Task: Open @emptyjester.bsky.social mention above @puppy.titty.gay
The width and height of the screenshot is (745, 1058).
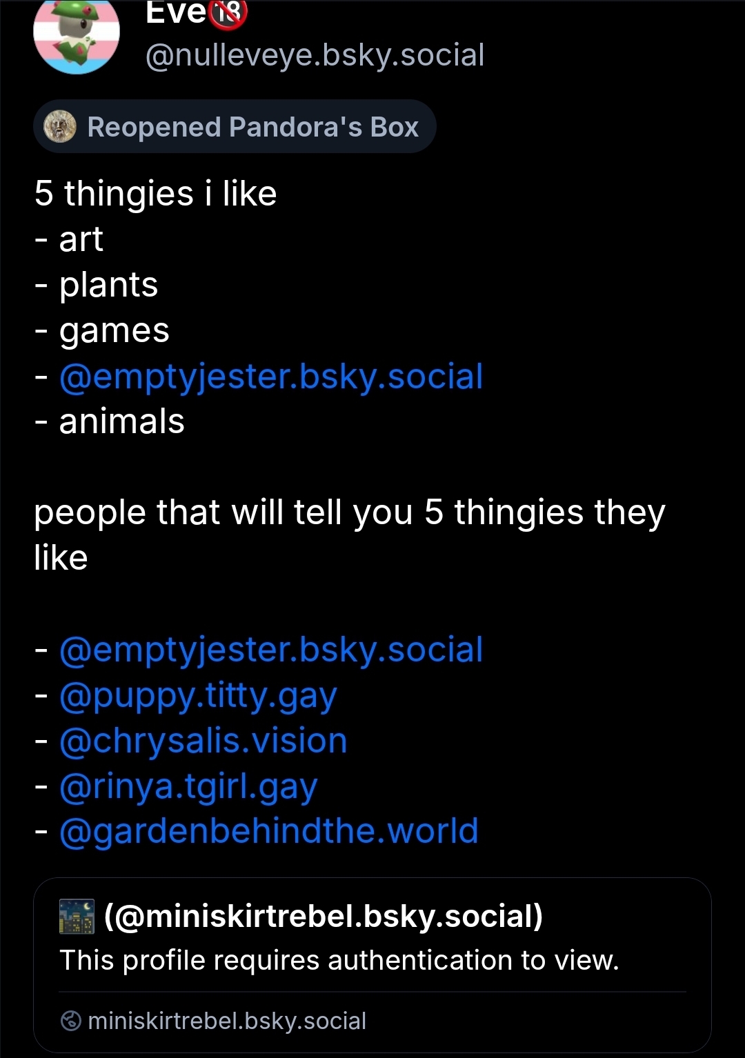Action: (x=271, y=650)
